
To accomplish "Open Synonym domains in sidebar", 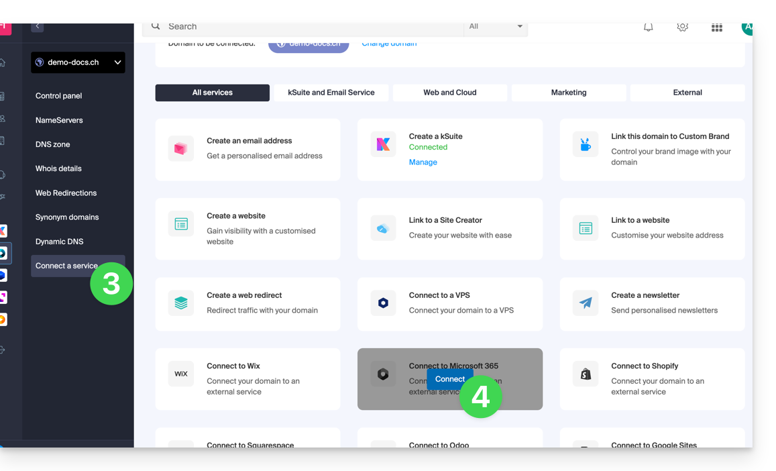I will pyautogui.click(x=67, y=217).
